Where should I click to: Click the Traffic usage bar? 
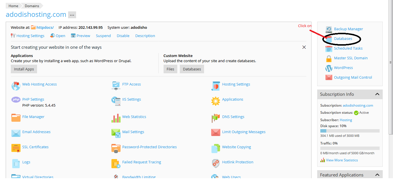350,148
